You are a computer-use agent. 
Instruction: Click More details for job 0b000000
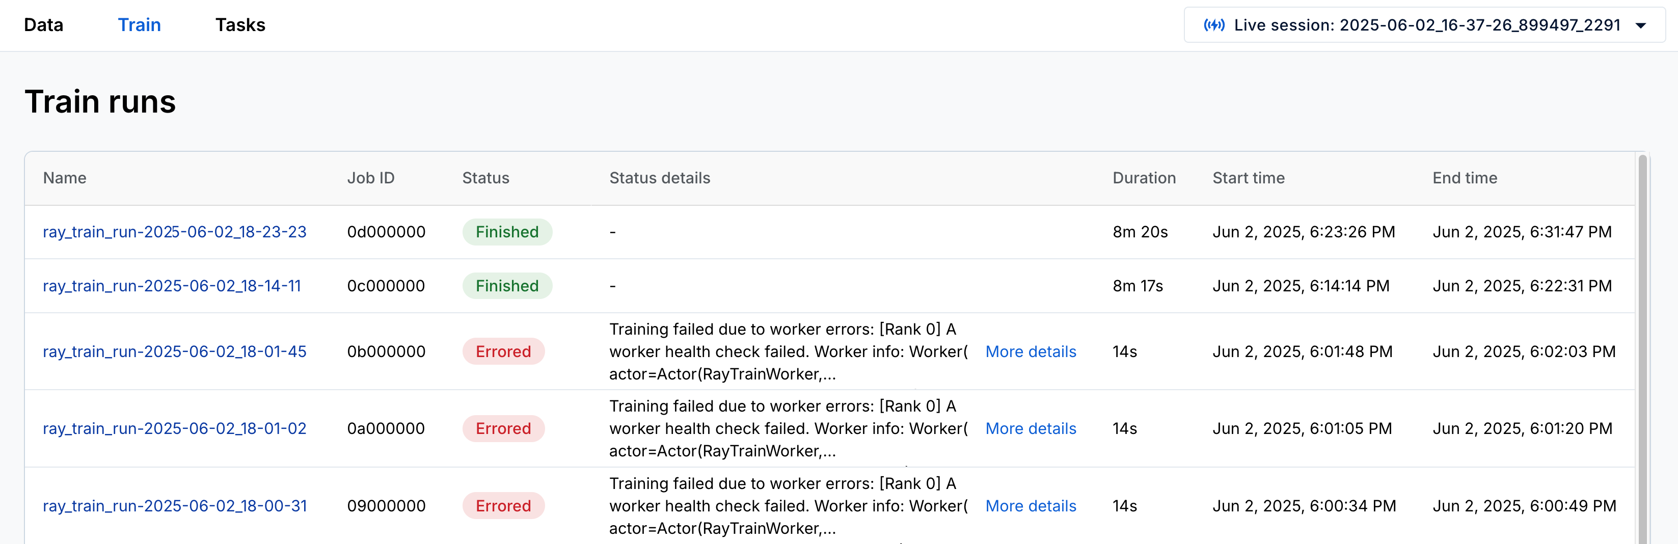pos(1031,352)
